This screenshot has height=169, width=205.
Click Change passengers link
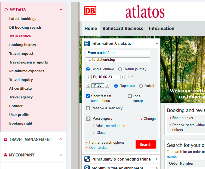[x=148, y=119]
